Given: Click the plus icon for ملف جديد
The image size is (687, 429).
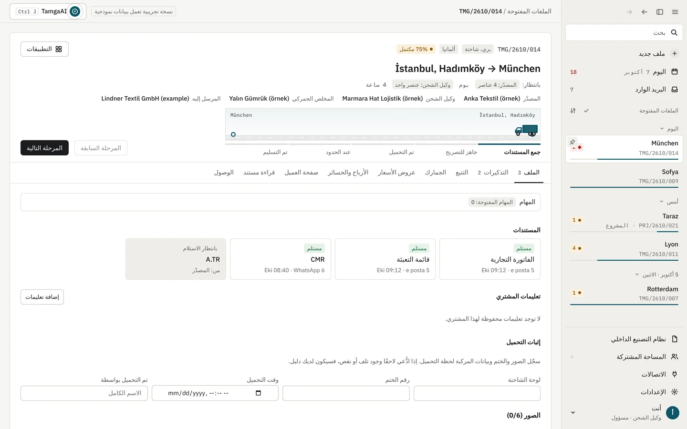Looking at the screenshot, I should (675, 53).
